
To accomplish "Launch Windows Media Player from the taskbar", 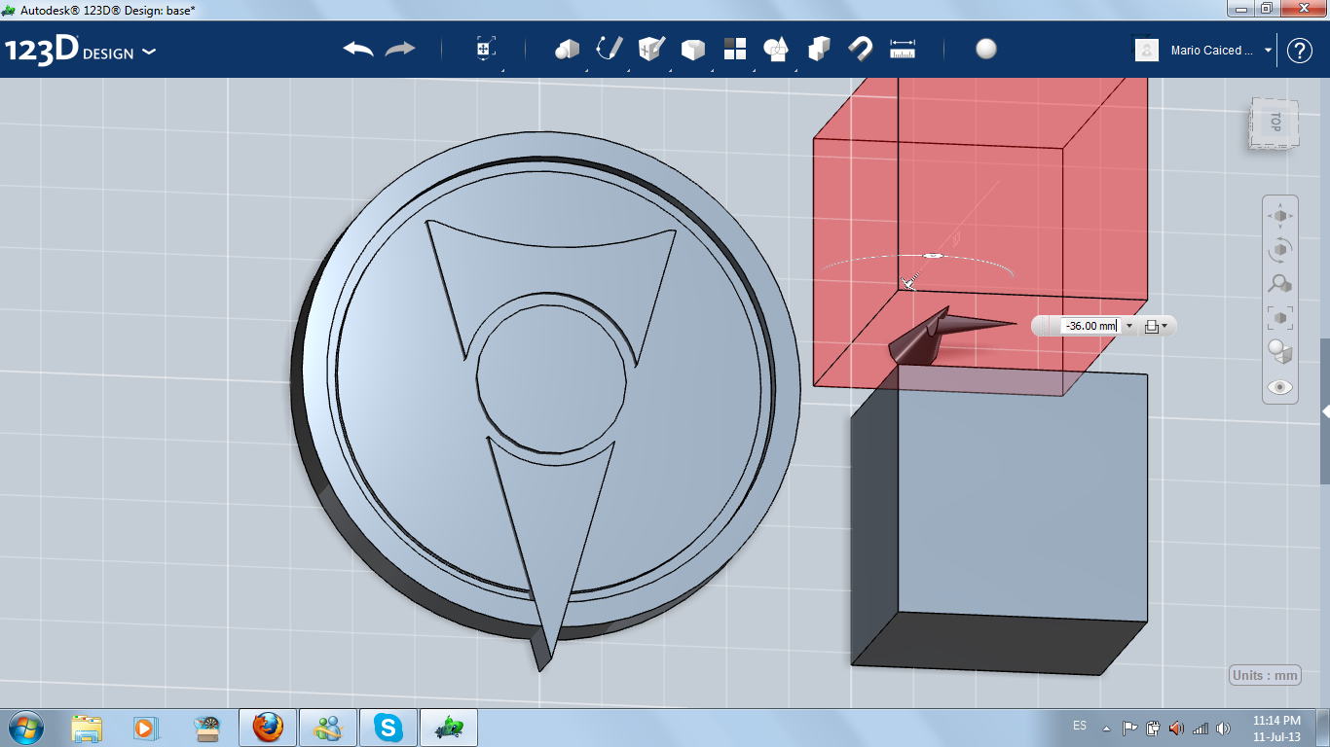I will coord(144,728).
